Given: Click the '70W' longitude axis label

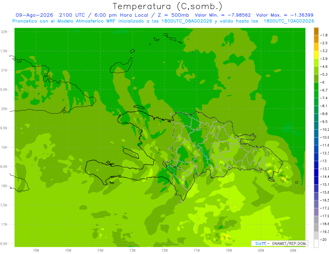Looking at the screenshot, I should click(x=229, y=250).
